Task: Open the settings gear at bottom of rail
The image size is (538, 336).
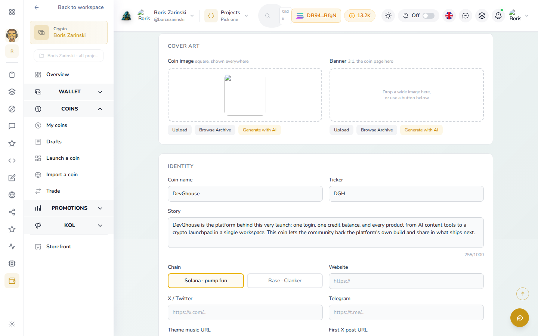Action: click(x=12, y=324)
